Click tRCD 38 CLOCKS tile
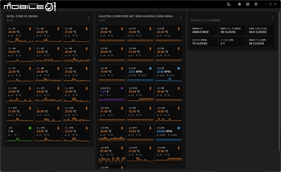The height and width of the screenshot is (172, 281). [232, 30]
